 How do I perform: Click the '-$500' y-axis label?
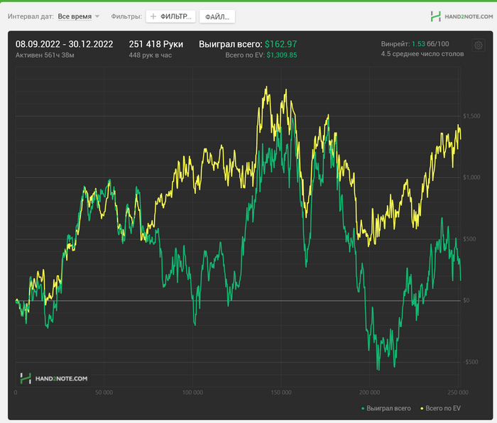tap(470, 362)
